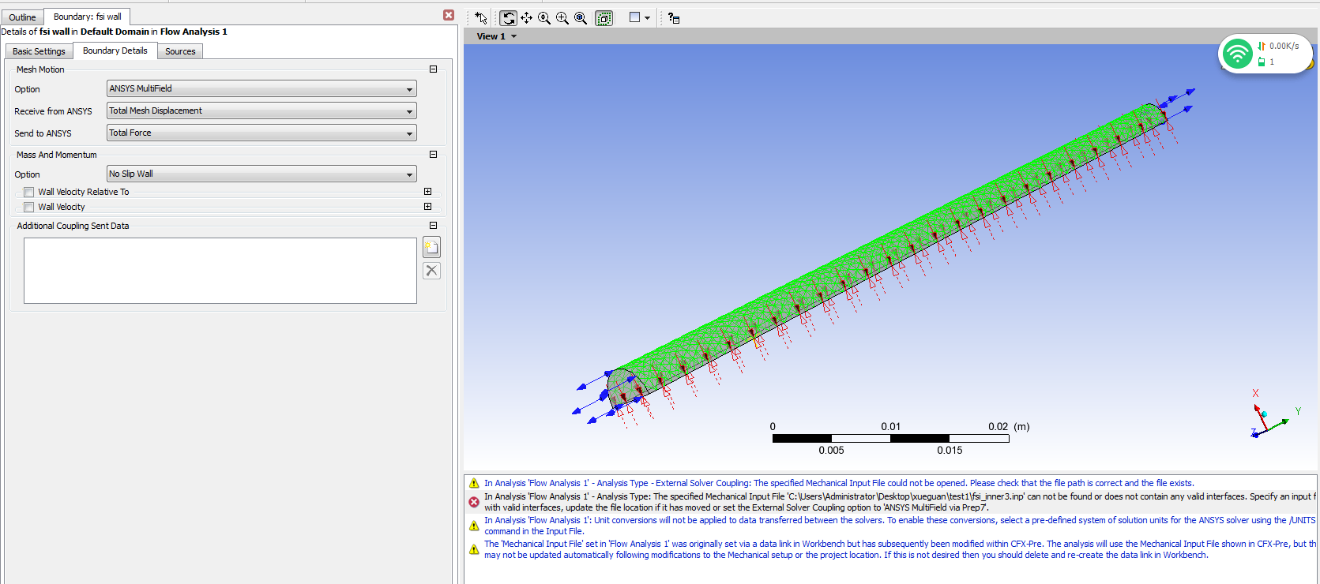This screenshot has width=1320, height=584.
Task: Switch to the Basic Settings tab
Action: click(39, 51)
